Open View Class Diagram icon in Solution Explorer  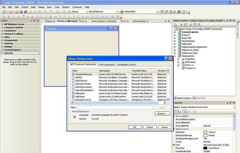tap(199, 25)
